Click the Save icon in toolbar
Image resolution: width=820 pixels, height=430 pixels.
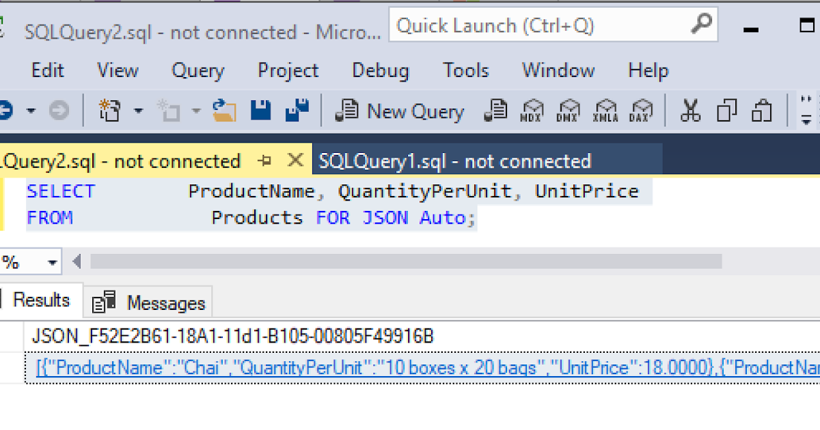(x=260, y=111)
